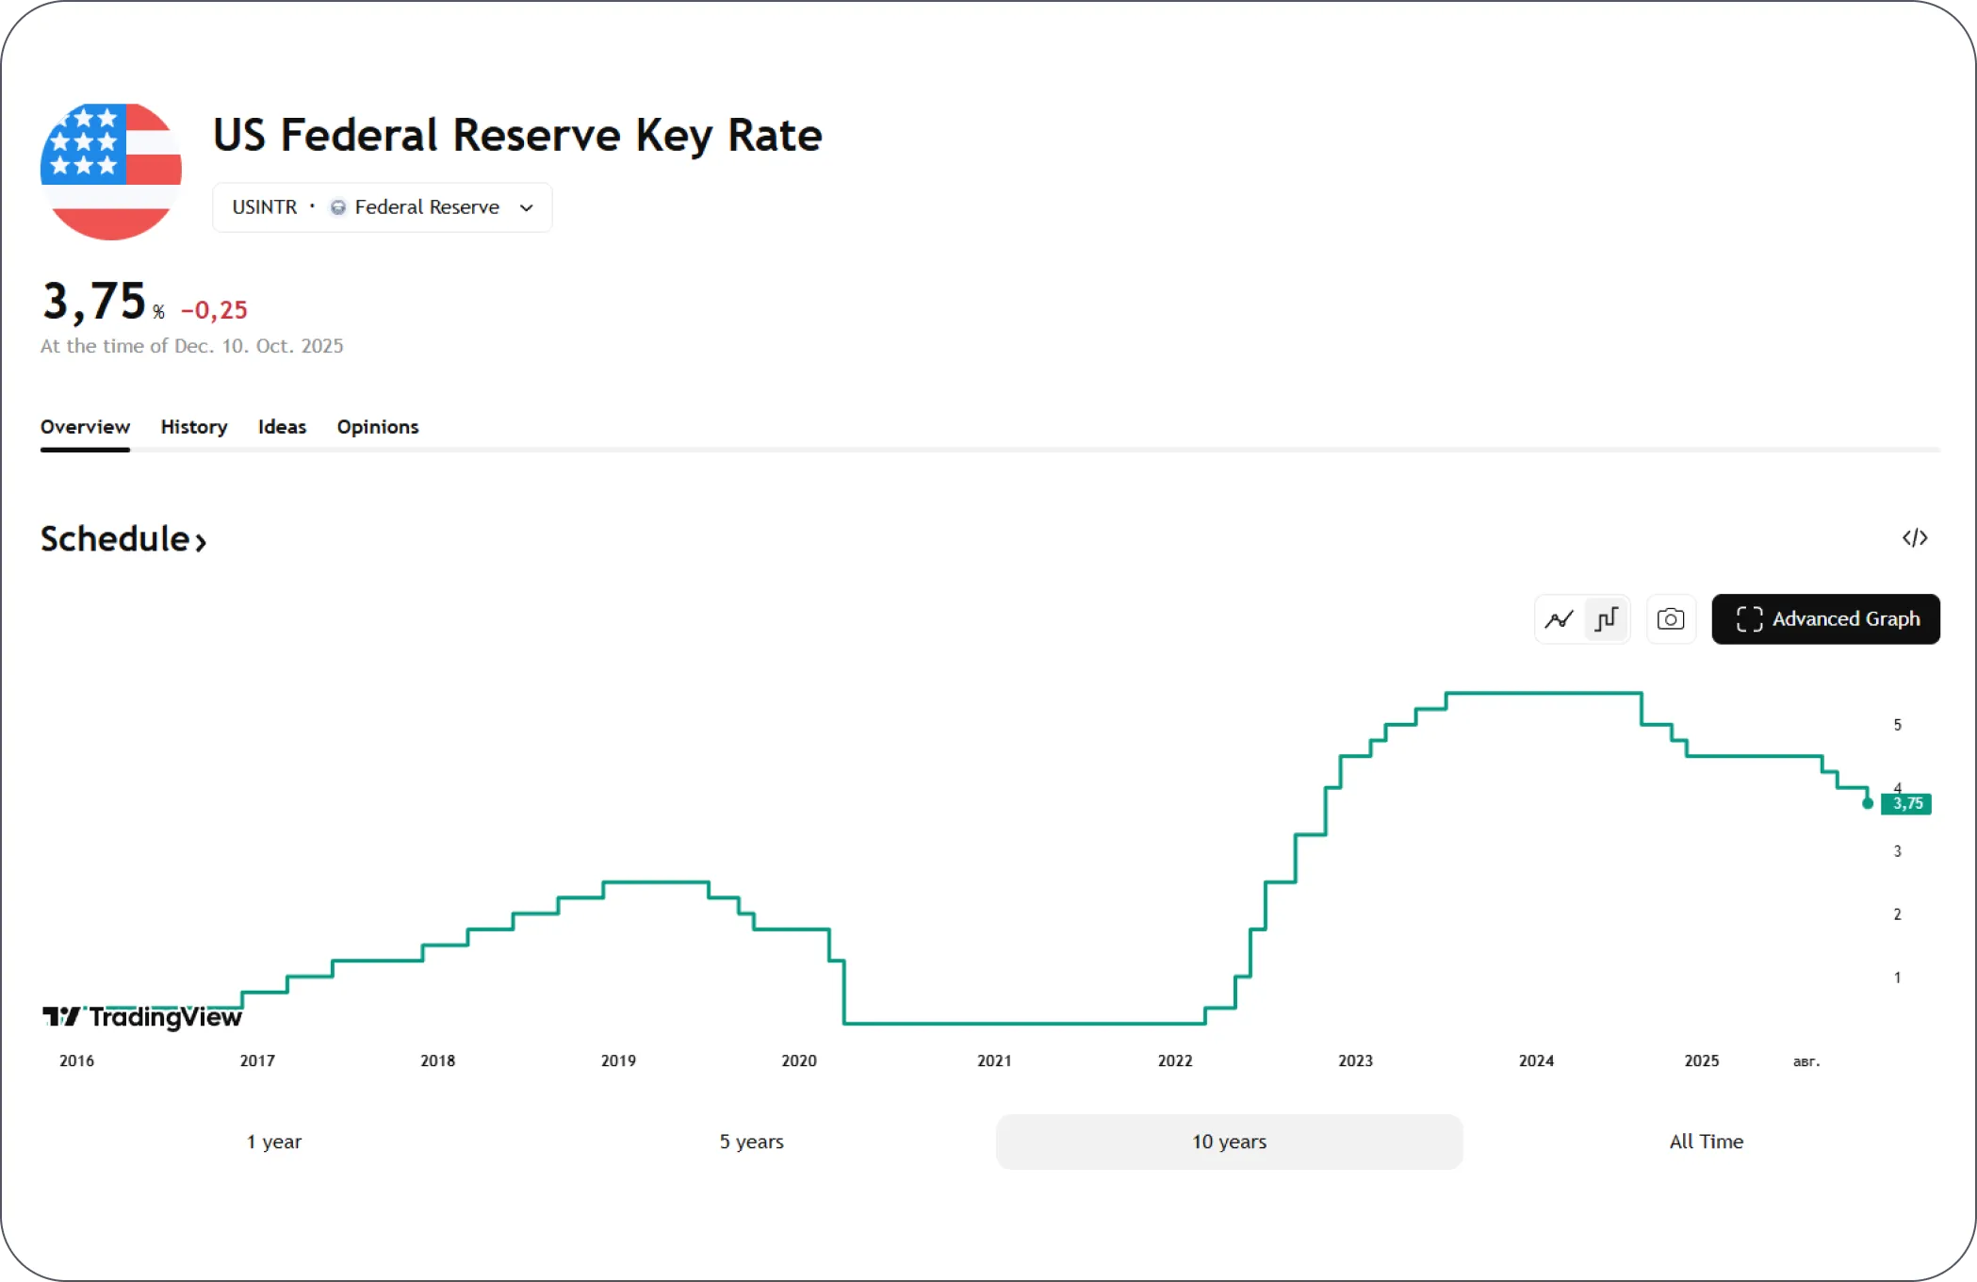The height and width of the screenshot is (1282, 1977).
Task: Select the All Time range
Action: coord(1706,1142)
